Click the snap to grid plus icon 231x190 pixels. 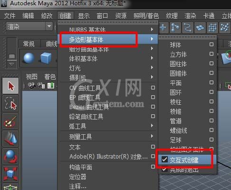pyautogui.click(x=163, y=28)
